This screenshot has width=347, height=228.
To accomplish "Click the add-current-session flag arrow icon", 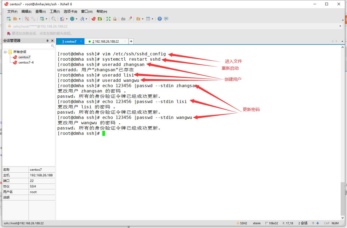I will (9, 34).
